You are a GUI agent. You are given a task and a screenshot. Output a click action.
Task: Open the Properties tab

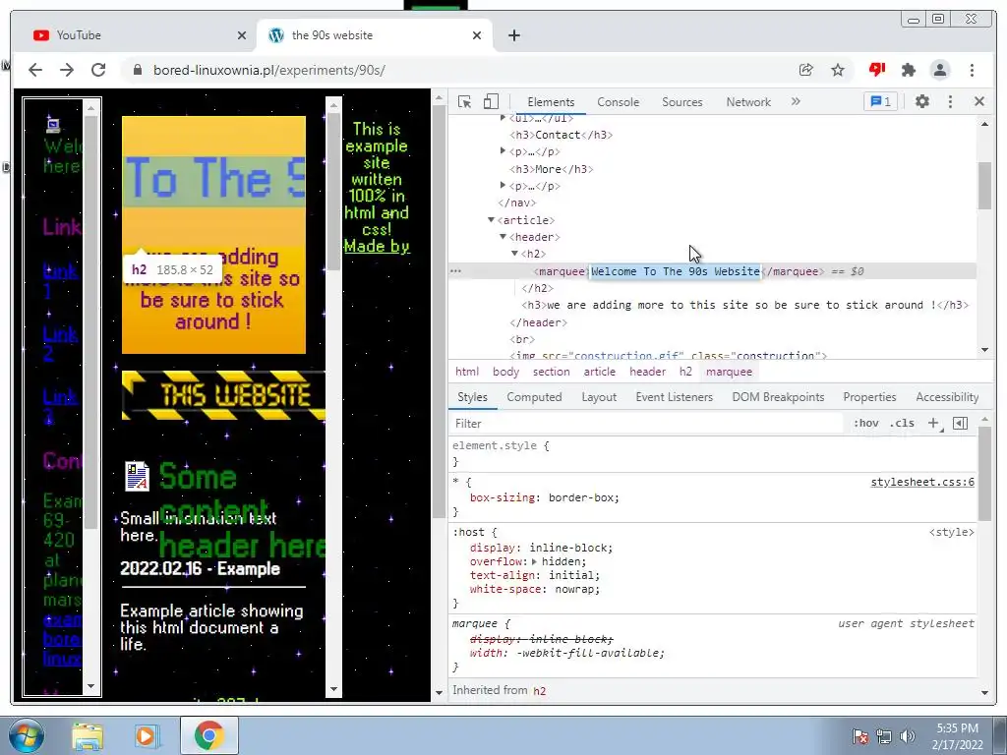tap(869, 397)
